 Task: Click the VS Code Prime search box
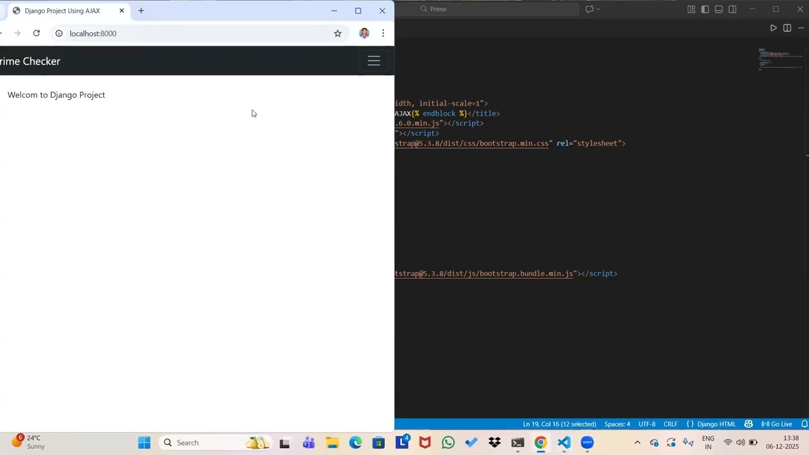click(x=496, y=9)
